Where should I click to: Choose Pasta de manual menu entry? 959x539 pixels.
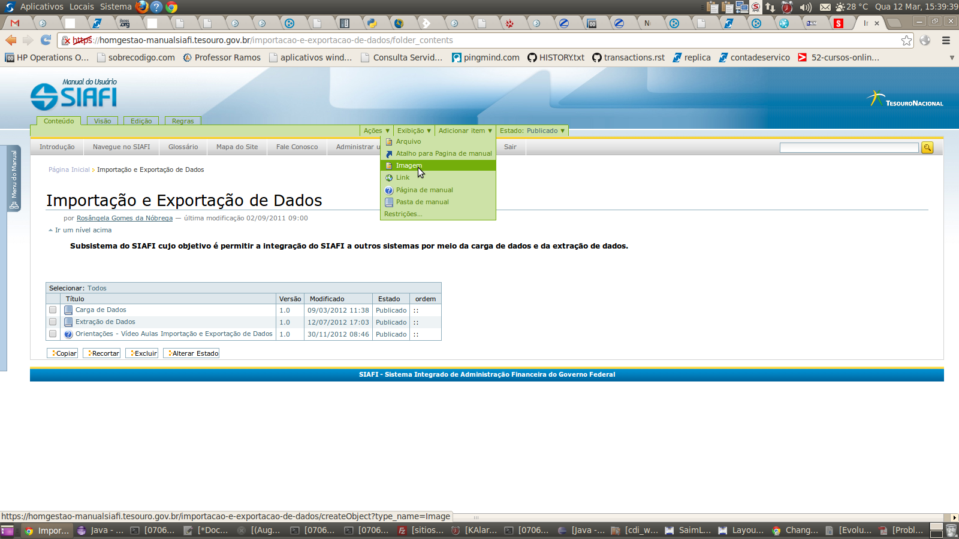[422, 202]
